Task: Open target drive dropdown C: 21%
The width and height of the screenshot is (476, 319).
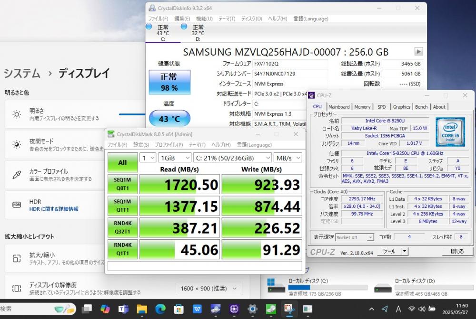Action: tap(232, 158)
